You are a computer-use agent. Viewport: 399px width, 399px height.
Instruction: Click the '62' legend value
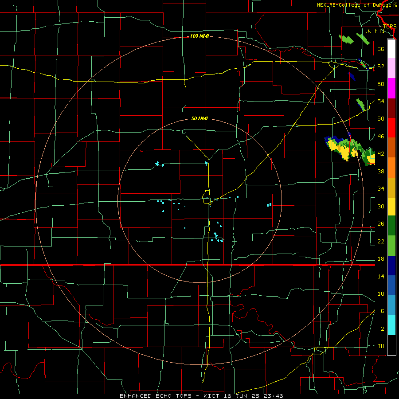pyautogui.click(x=381, y=66)
